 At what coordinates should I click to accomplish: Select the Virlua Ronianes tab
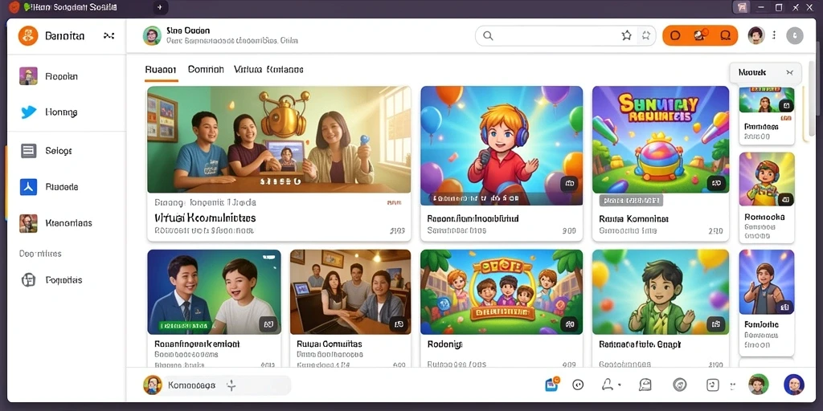(268, 69)
